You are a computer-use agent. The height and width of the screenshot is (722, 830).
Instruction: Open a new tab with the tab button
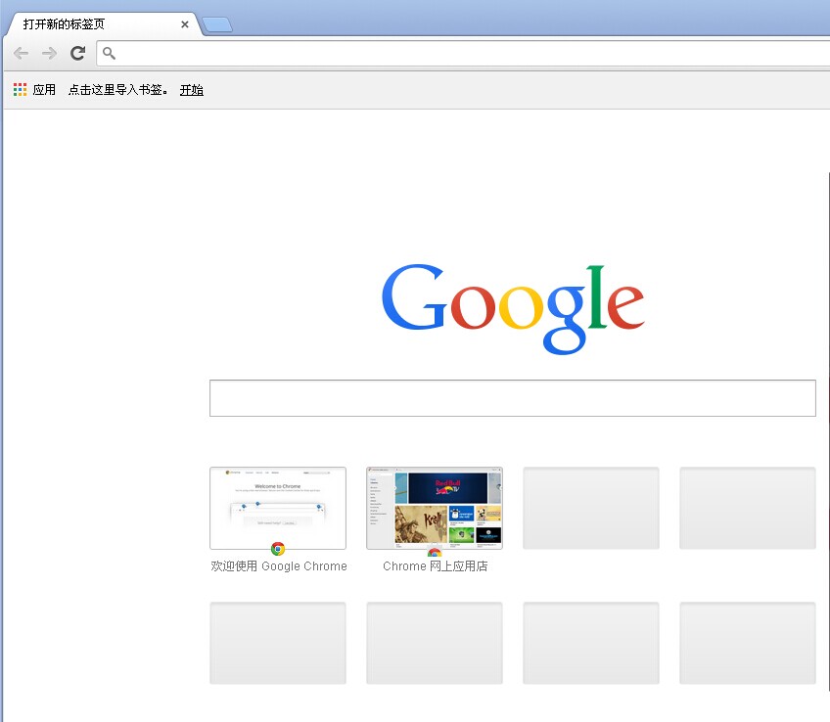217,24
